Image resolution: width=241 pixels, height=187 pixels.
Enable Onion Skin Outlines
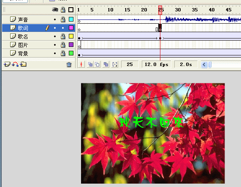pyautogui.click(x=97, y=64)
